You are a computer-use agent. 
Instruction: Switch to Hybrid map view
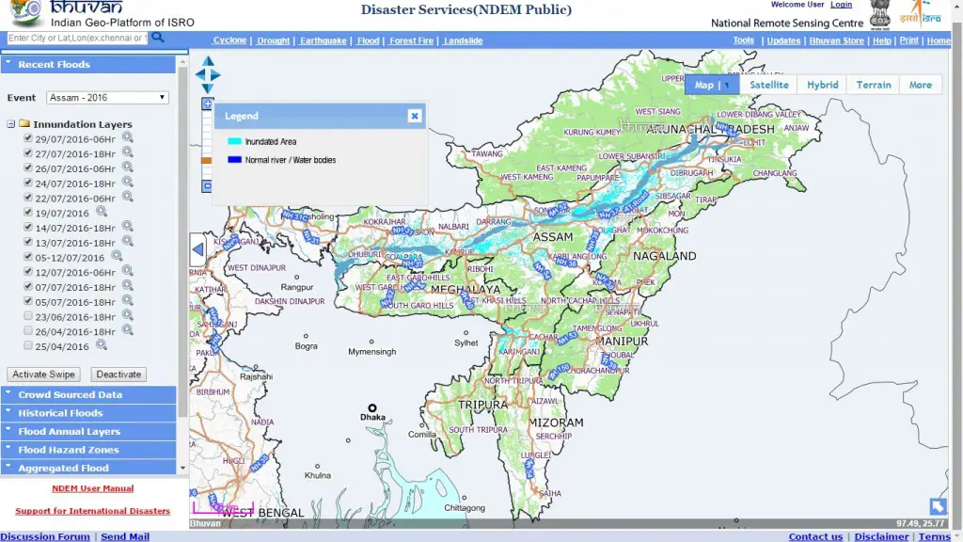822,85
